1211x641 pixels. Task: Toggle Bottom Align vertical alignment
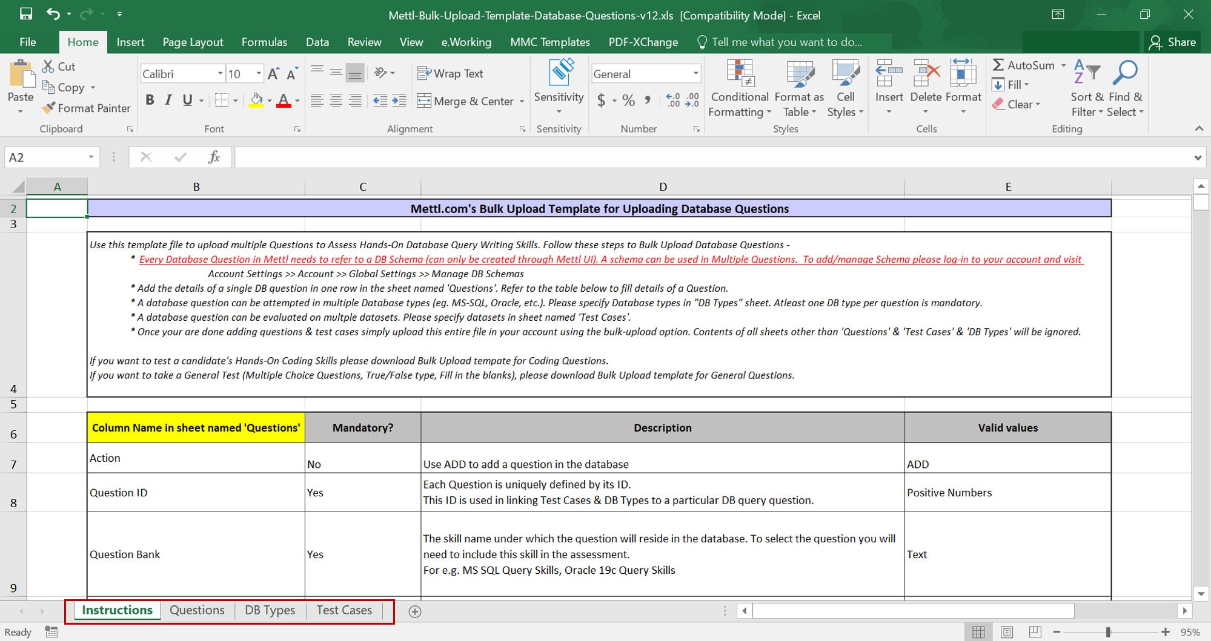click(355, 73)
